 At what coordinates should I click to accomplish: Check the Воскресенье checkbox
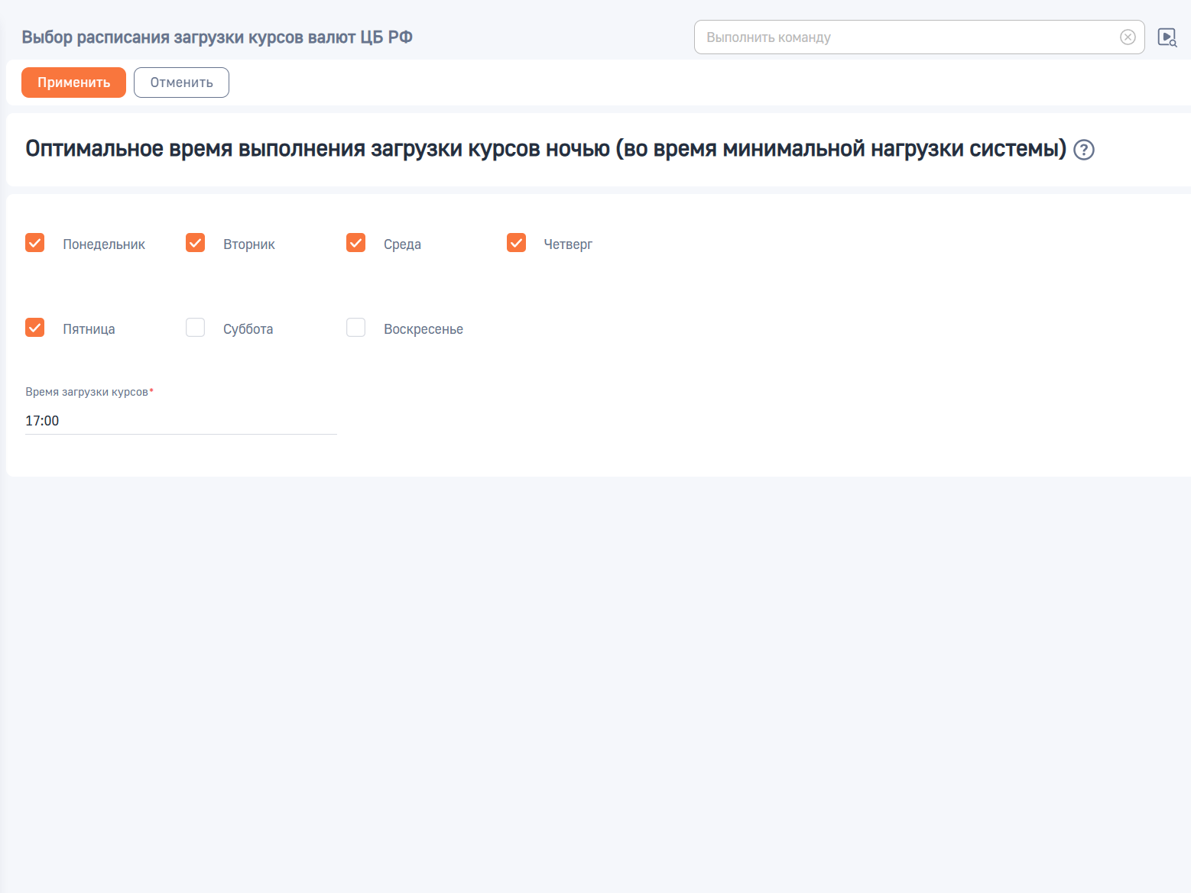356,328
